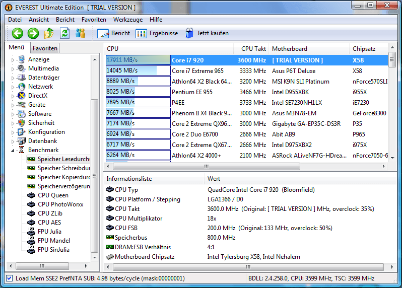Click results list scroll-down arrow
The image size is (402, 288).
(x=392, y=158)
